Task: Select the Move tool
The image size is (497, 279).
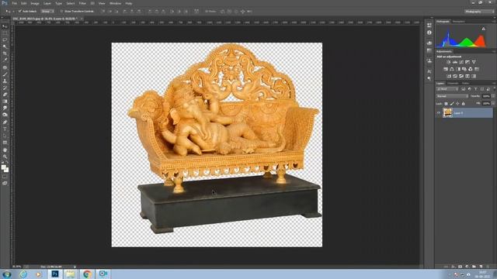Action: tap(5, 26)
